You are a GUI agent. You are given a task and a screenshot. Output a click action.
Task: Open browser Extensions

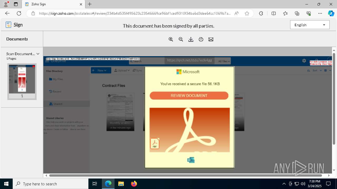(261, 13)
